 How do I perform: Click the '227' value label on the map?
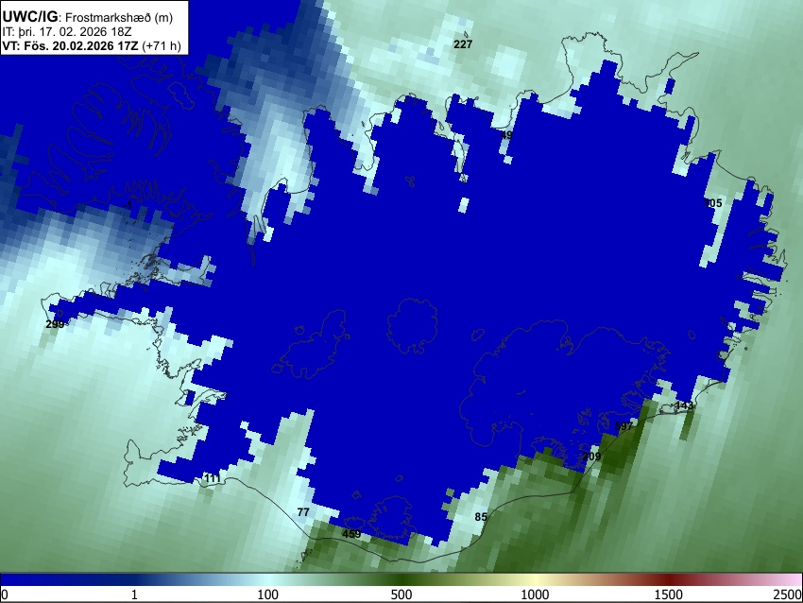(x=463, y=44)
